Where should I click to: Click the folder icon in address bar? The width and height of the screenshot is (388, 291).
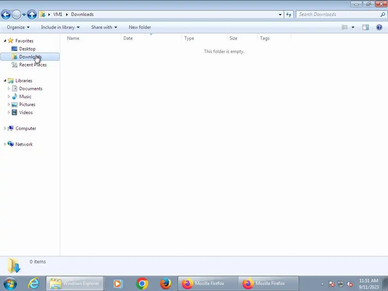[x=42, y=14]
